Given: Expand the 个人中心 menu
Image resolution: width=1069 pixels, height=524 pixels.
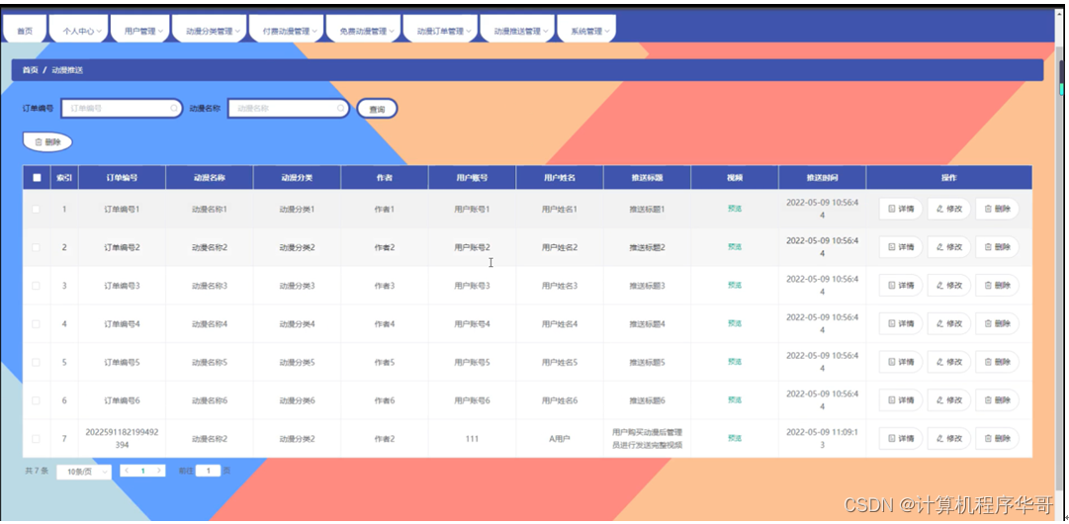Looking at the screenshot, I should [x=80, y=31].
